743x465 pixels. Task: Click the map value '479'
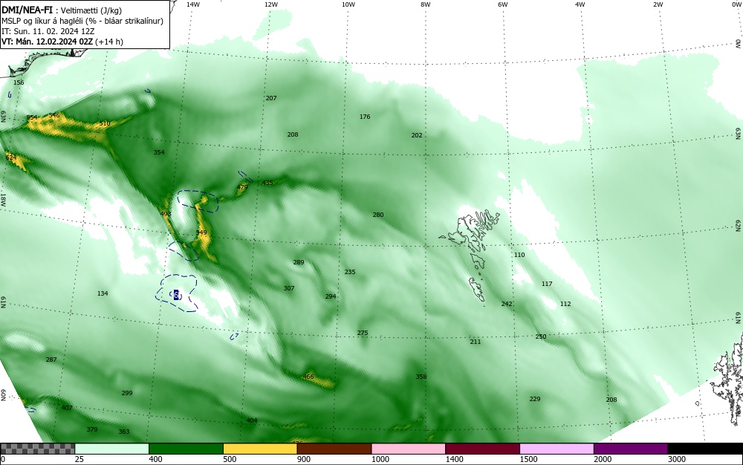pyautogui.click(x=242, y=187)
